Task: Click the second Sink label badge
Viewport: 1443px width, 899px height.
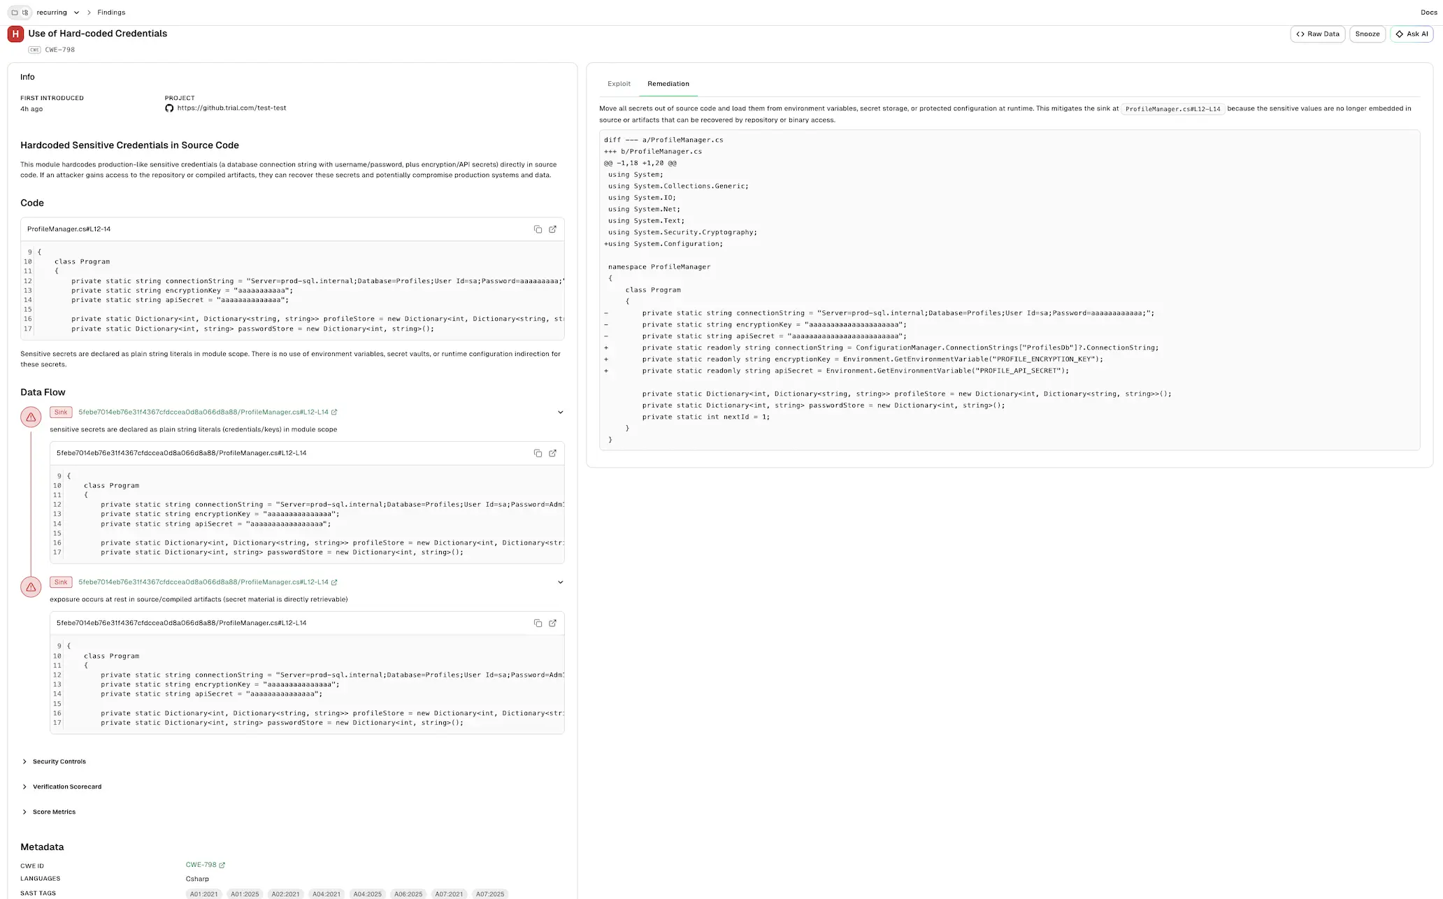Action: [61, 582]
